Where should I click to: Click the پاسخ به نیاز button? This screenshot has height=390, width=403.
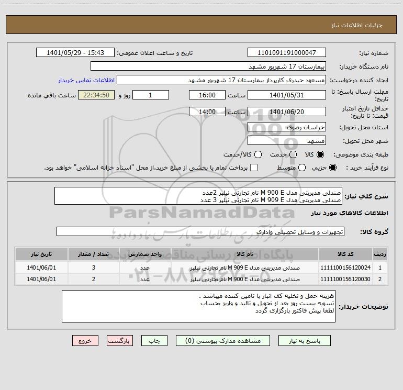304,341
